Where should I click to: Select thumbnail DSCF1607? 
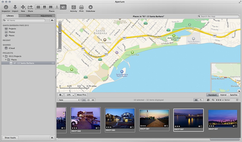pyautogui.click(x=223, y=120)
